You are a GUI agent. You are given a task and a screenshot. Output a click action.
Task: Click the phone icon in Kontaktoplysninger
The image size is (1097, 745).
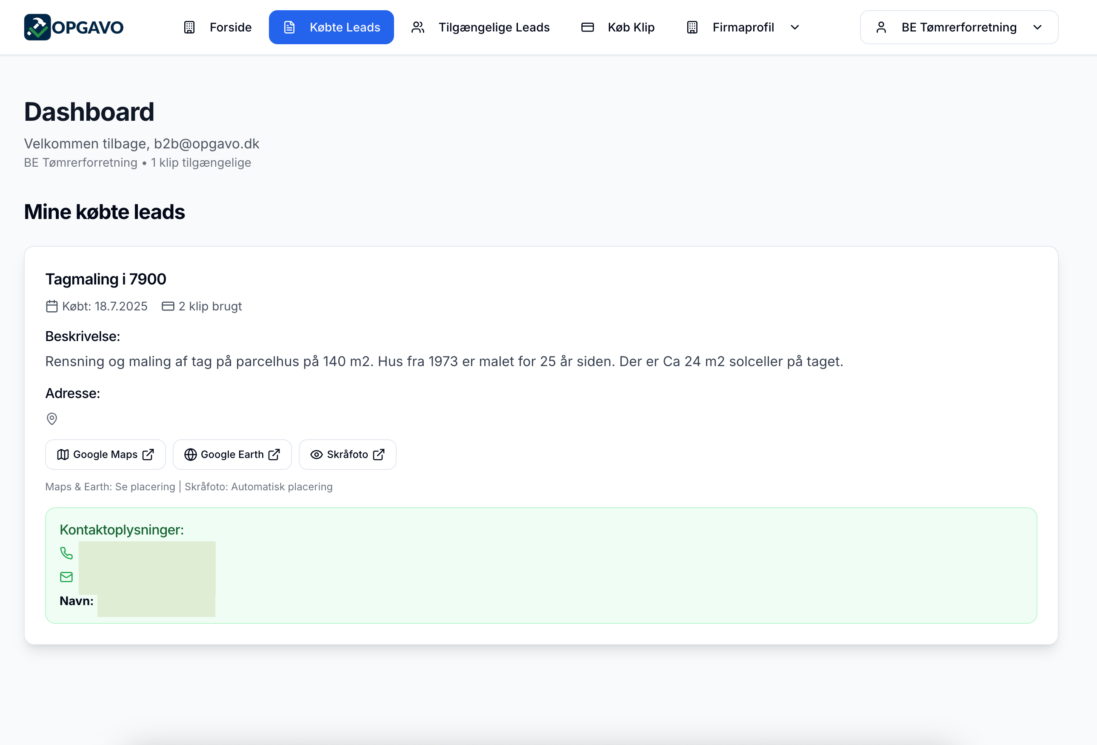66,553
